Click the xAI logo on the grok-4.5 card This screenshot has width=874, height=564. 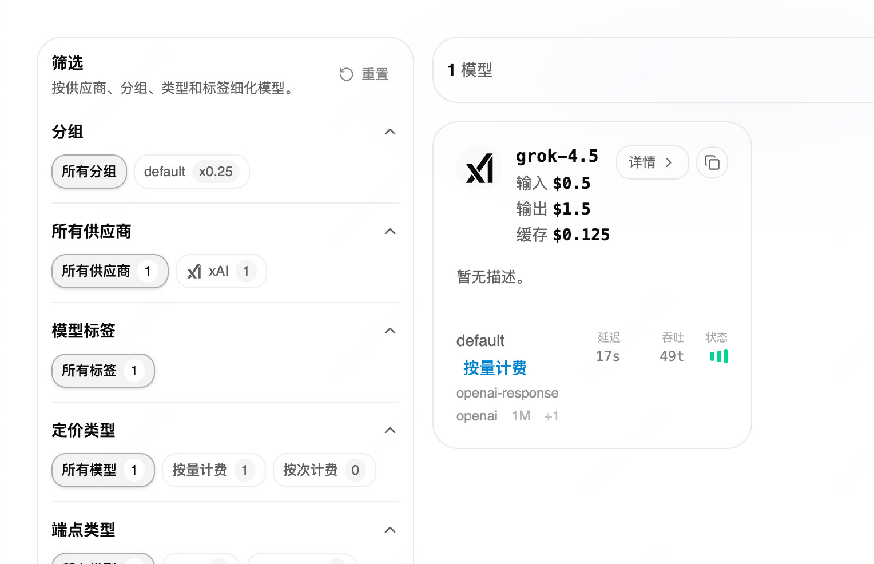[x=479, y=168]
